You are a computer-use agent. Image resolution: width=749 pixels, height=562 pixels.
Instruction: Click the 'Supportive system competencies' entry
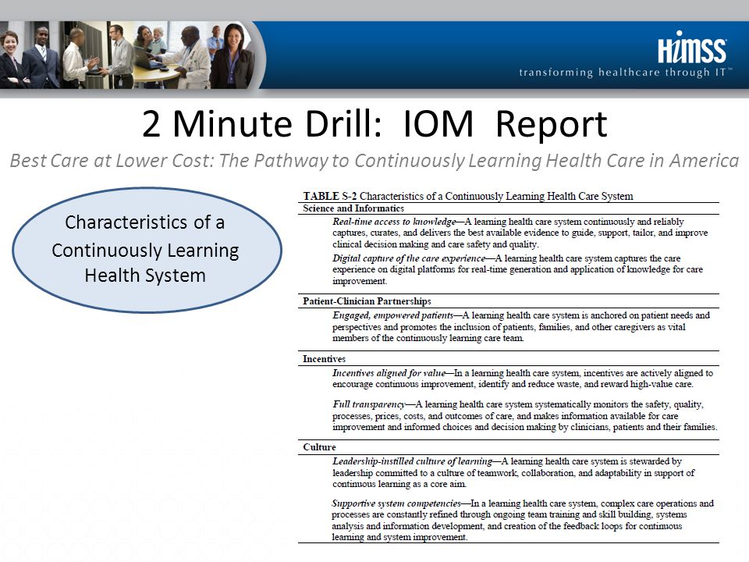(523, 520)
